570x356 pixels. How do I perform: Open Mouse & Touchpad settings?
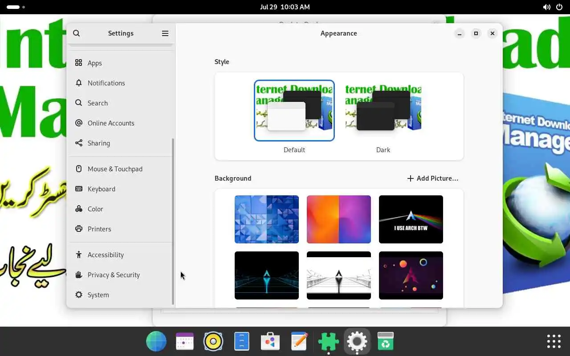(x=120, y=169)
